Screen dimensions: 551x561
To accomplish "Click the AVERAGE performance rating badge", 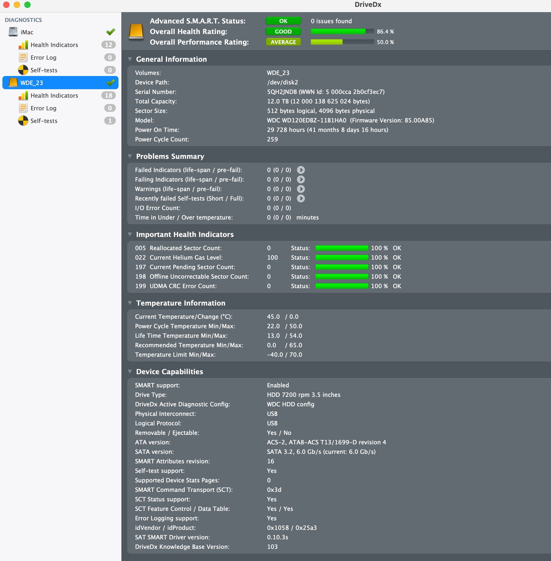I will (x=283, y=42).
